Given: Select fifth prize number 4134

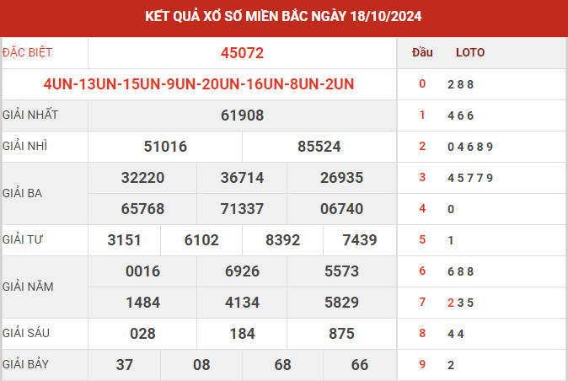Looking at the screenshot, I should 243,302.
